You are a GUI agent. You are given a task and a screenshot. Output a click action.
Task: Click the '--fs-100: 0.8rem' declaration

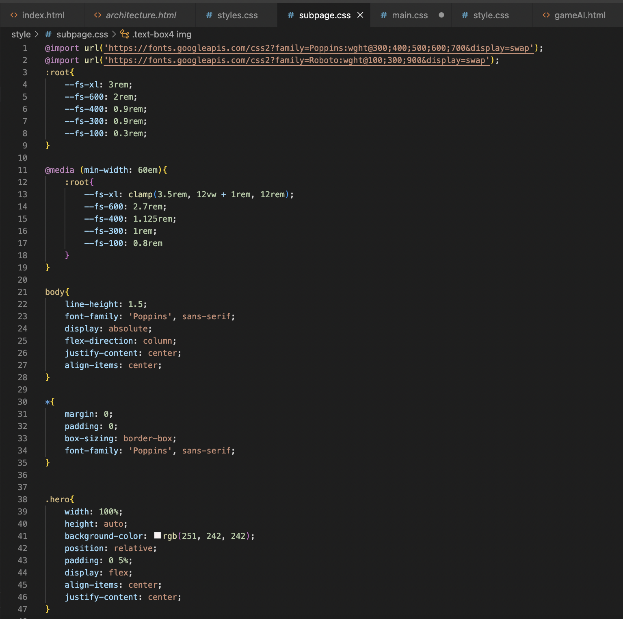pos(123,243)
